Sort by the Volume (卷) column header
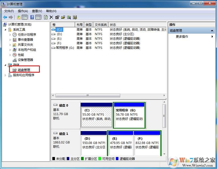 (63, 25)
